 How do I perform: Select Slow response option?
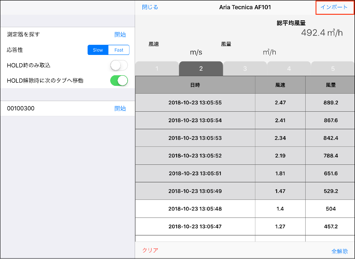(x=98, y=50)
